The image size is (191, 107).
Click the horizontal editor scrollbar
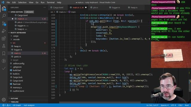(100, 102)
